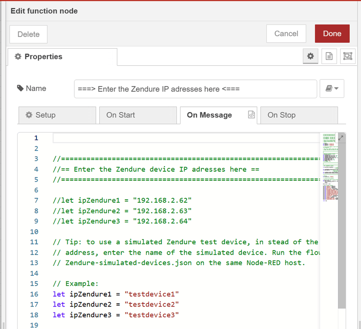Switch to the On Stop tab

pos(299,115)
